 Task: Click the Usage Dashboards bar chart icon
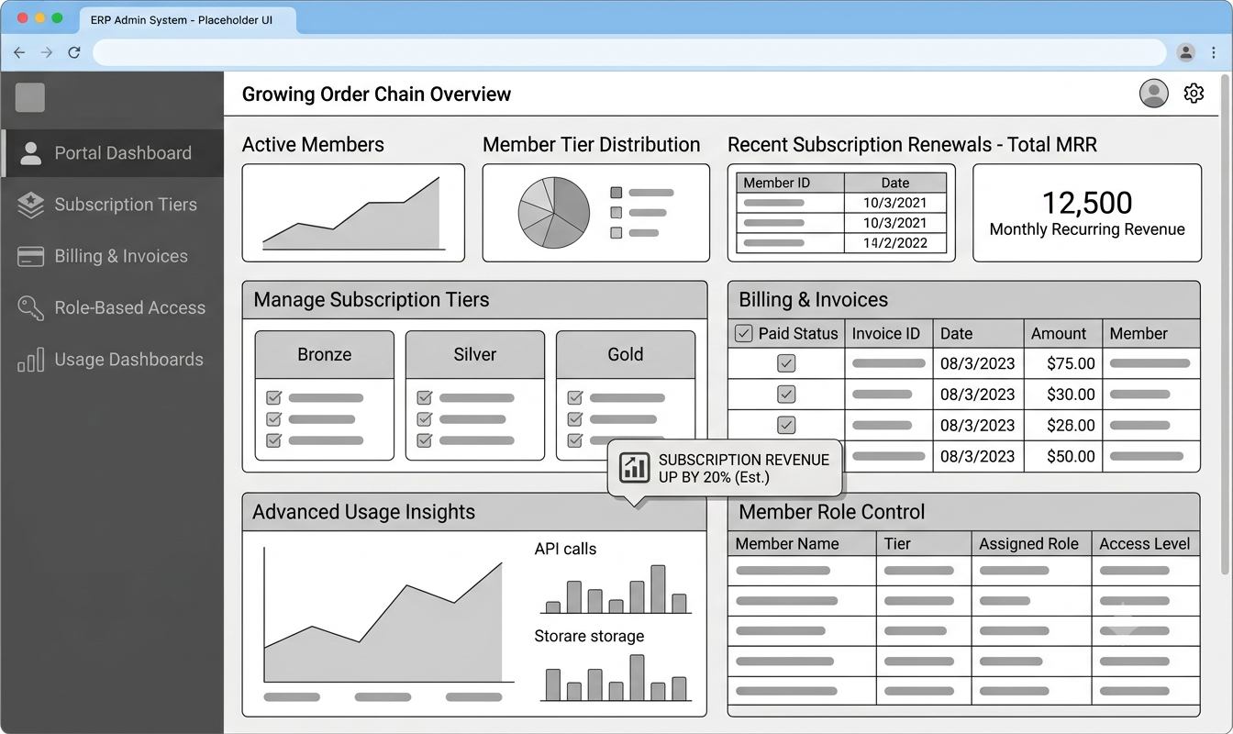coord(31,359)
